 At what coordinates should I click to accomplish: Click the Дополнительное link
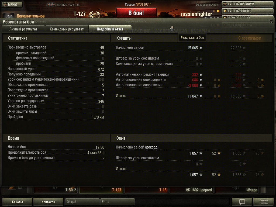coord(31,16)
